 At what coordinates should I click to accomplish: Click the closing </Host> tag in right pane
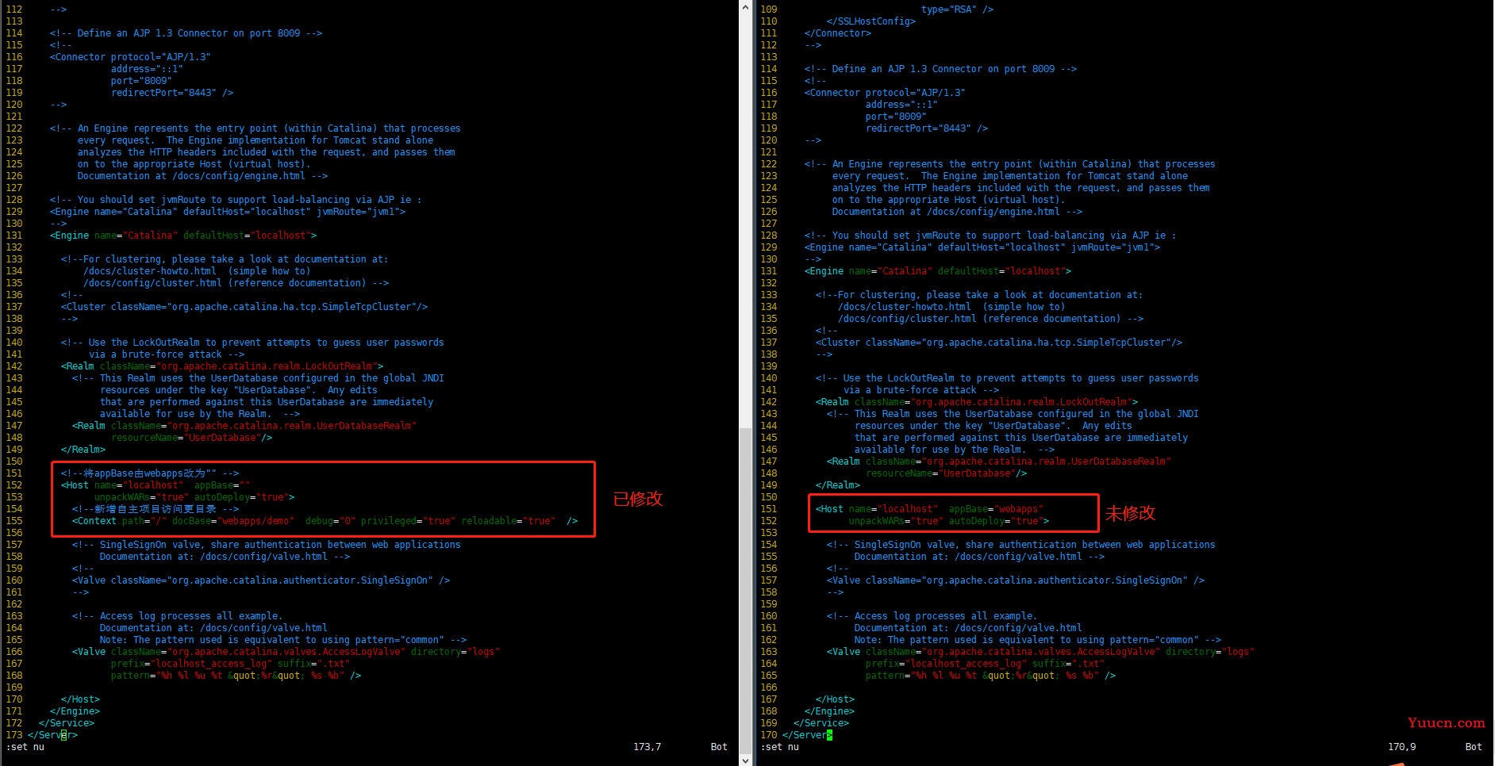coord(835,699)
